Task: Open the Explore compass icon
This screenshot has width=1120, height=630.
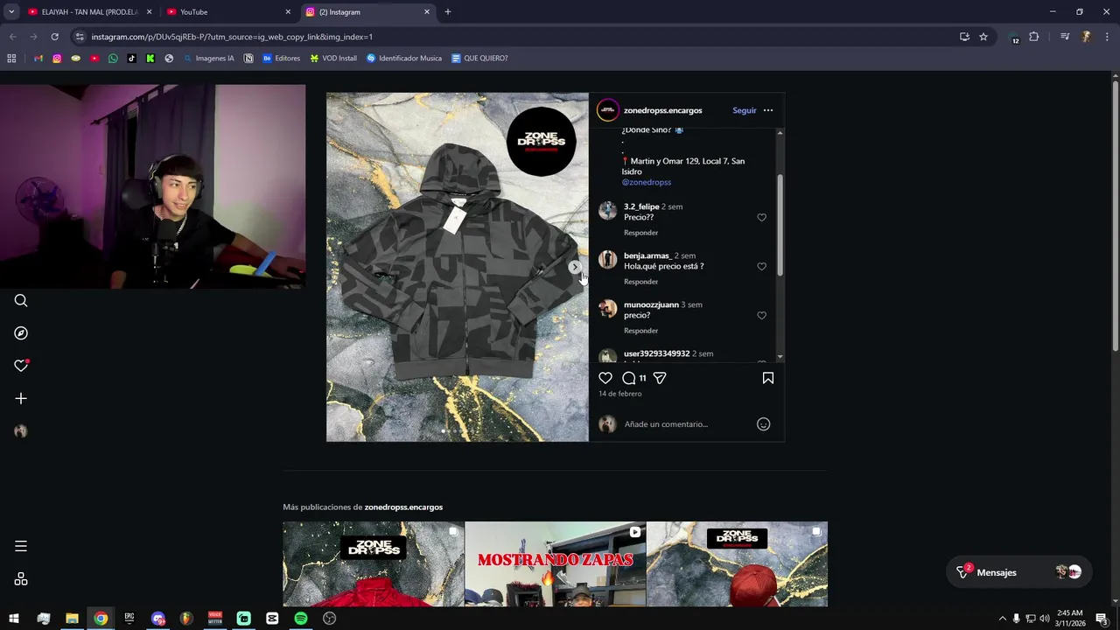Action: coord(21,333)
